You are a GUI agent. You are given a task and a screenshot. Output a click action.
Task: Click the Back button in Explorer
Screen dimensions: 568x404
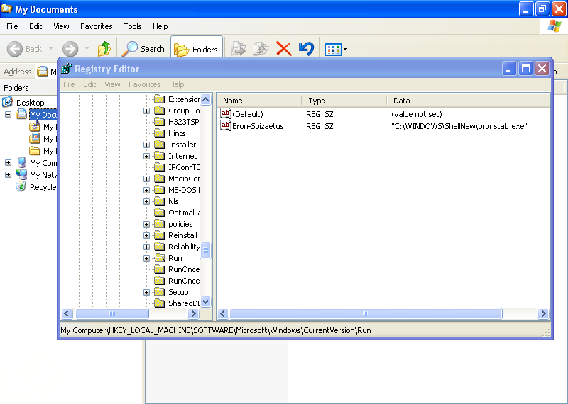click(x=25, y=49)
